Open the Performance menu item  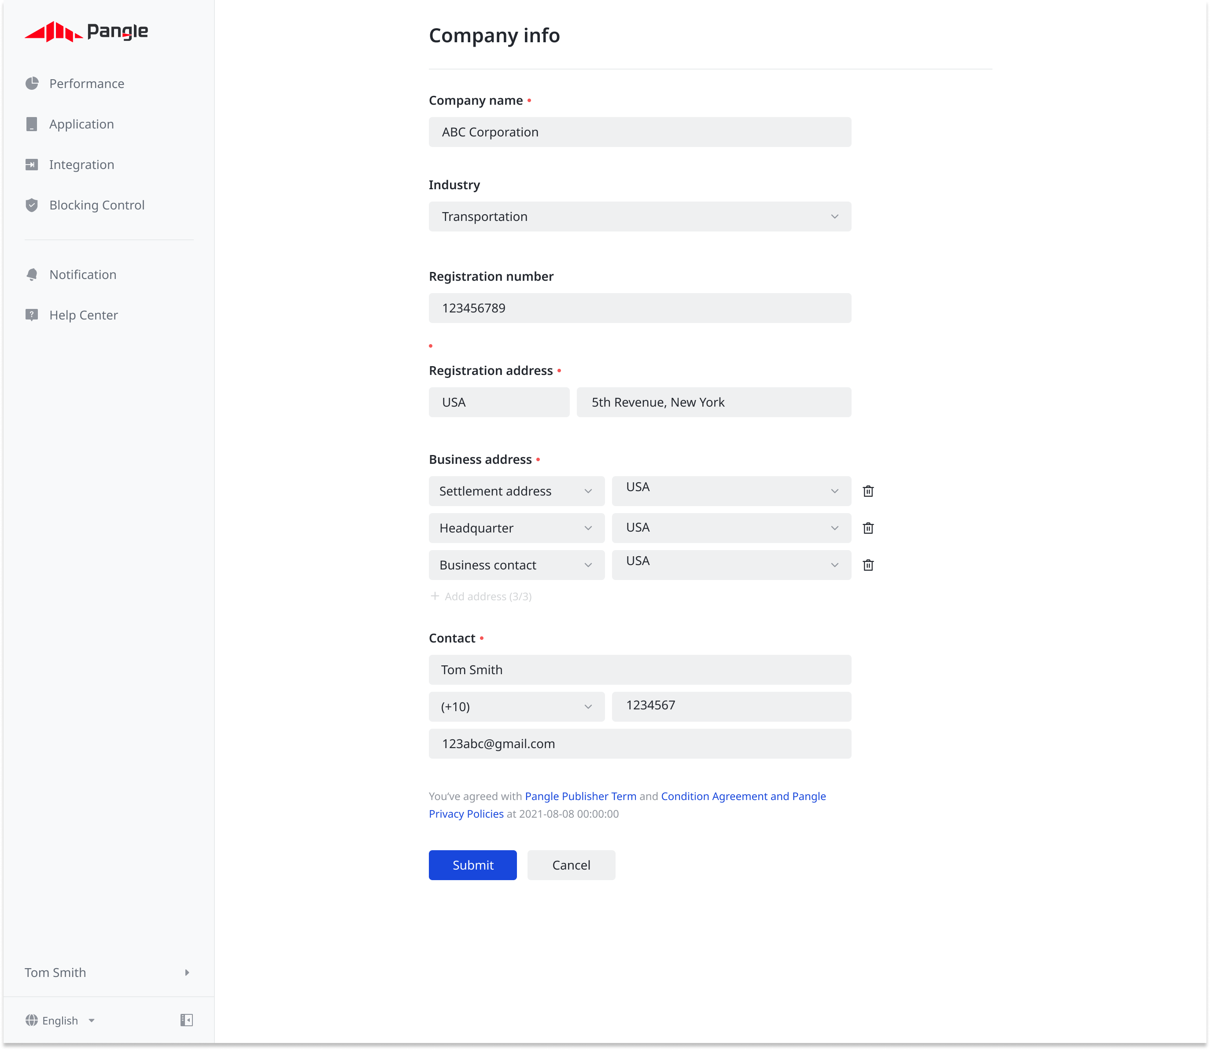click(87, 83)
